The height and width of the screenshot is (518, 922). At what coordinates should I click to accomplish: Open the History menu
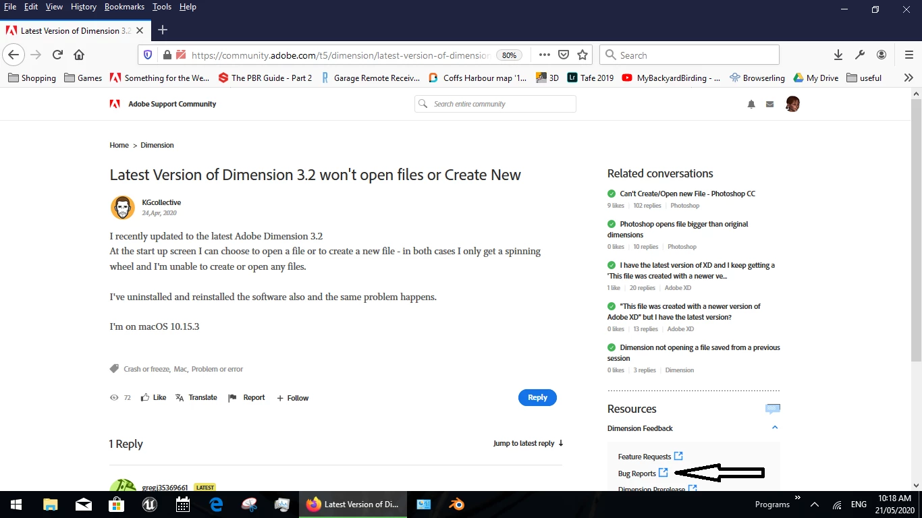[84, 7]
